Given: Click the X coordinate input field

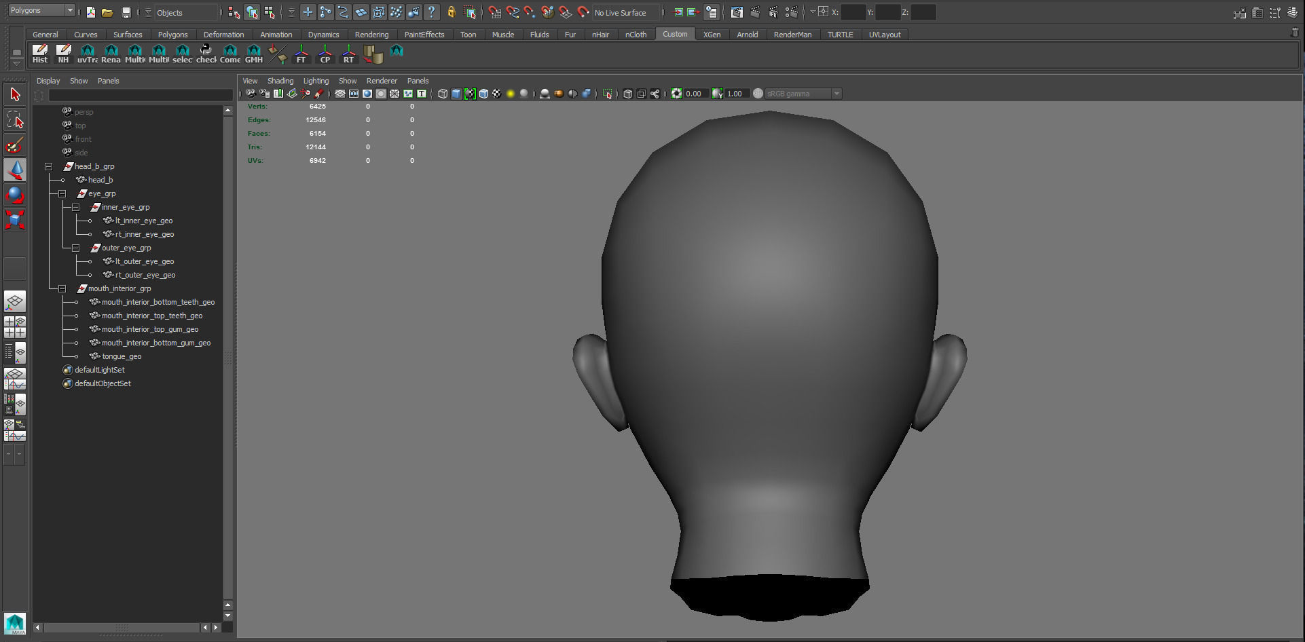Looking at the screenshot, I should click(853, 12).
